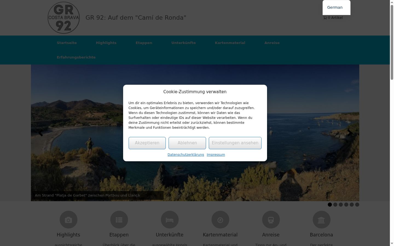Image resolution: width=394 pixels, height=246 pixels.
Task: Open Unterkünfte in the navigation bar
Action: [x=184, y=43]
